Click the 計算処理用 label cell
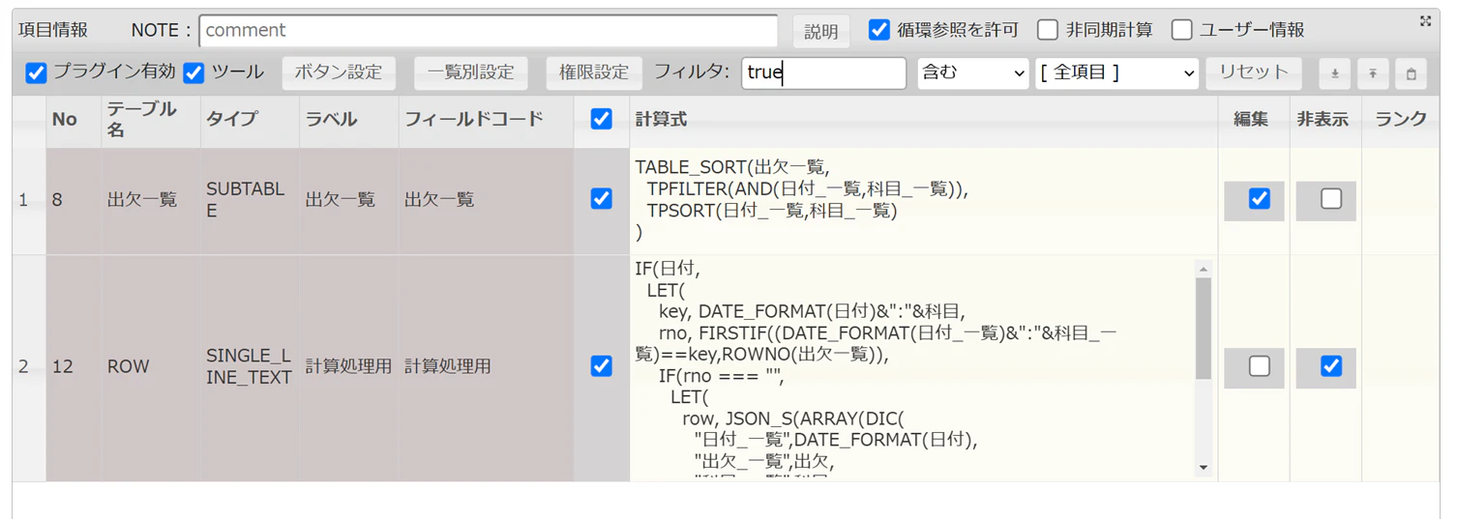 point(348,367)
